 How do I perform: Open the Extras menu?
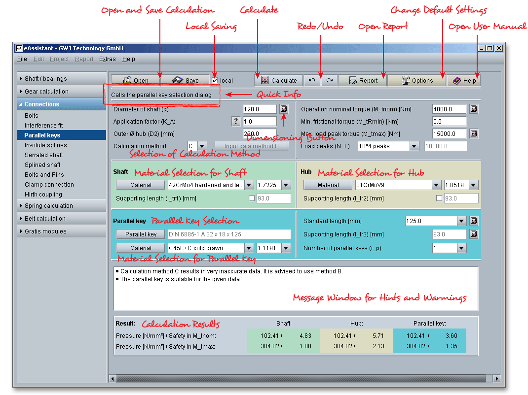[x=107, y=59]
